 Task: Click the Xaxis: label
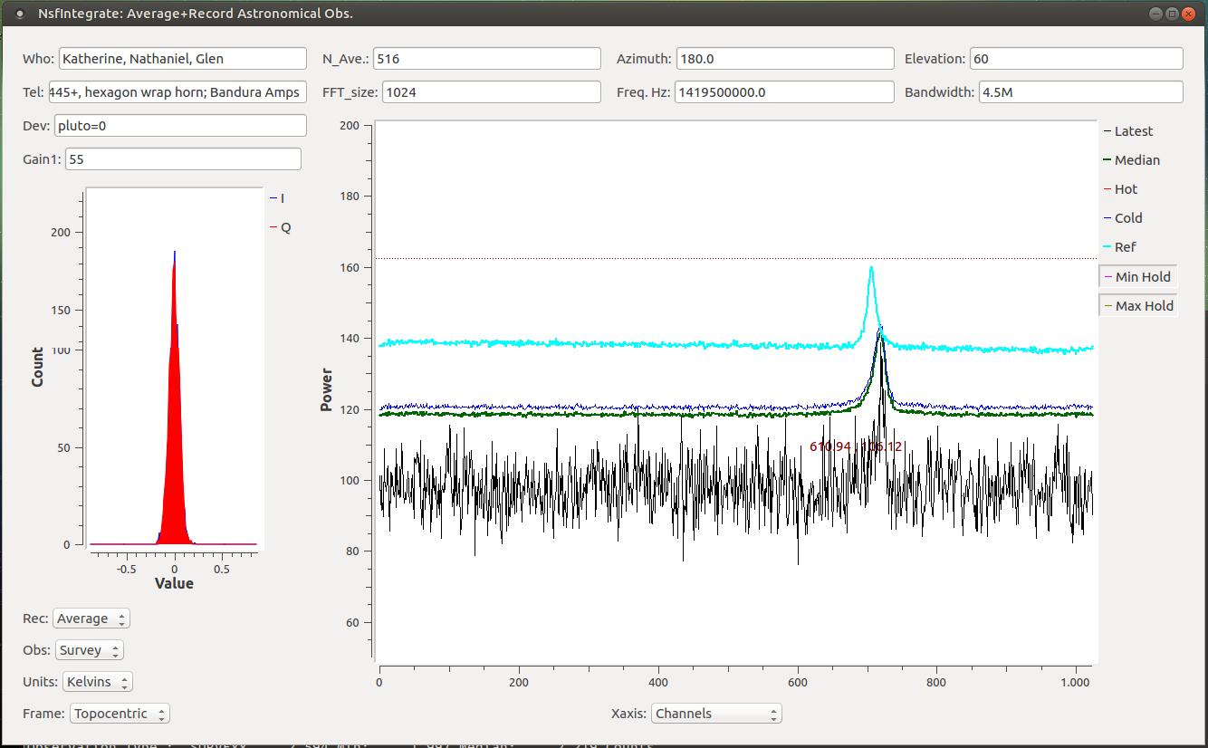pos(629,714)
